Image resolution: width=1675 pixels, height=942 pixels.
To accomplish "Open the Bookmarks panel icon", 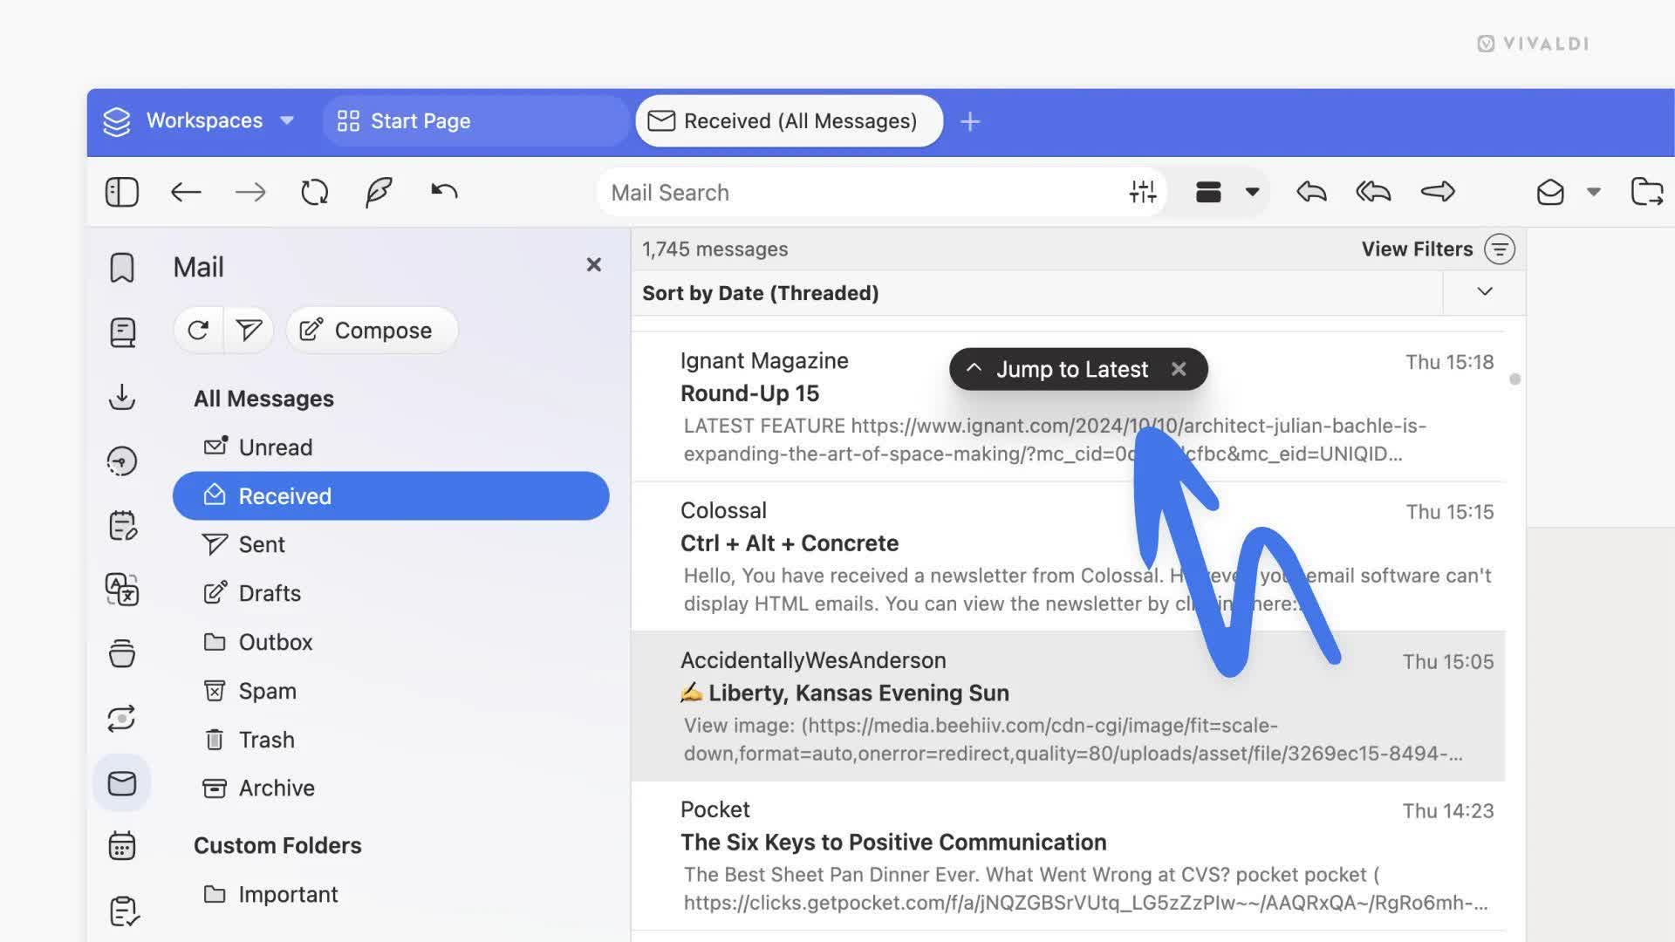I will pos(122,268).
